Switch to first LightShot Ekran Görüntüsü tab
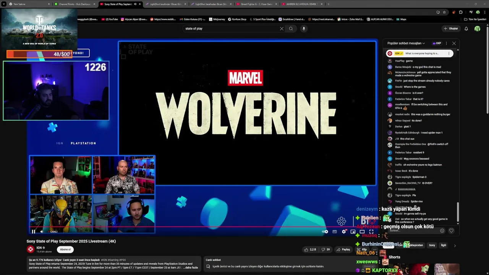 (166, 4)
